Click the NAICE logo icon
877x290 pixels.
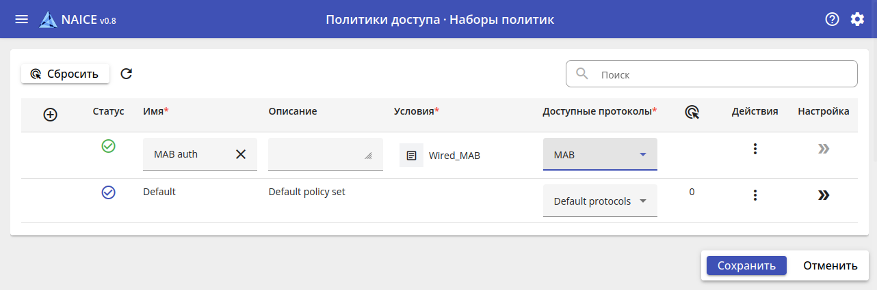click(x=49, y=20)
